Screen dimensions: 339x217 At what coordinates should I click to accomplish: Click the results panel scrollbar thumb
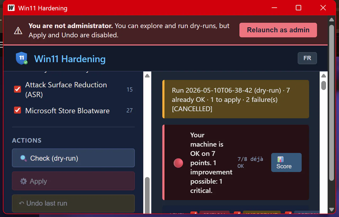pos(324,85)
